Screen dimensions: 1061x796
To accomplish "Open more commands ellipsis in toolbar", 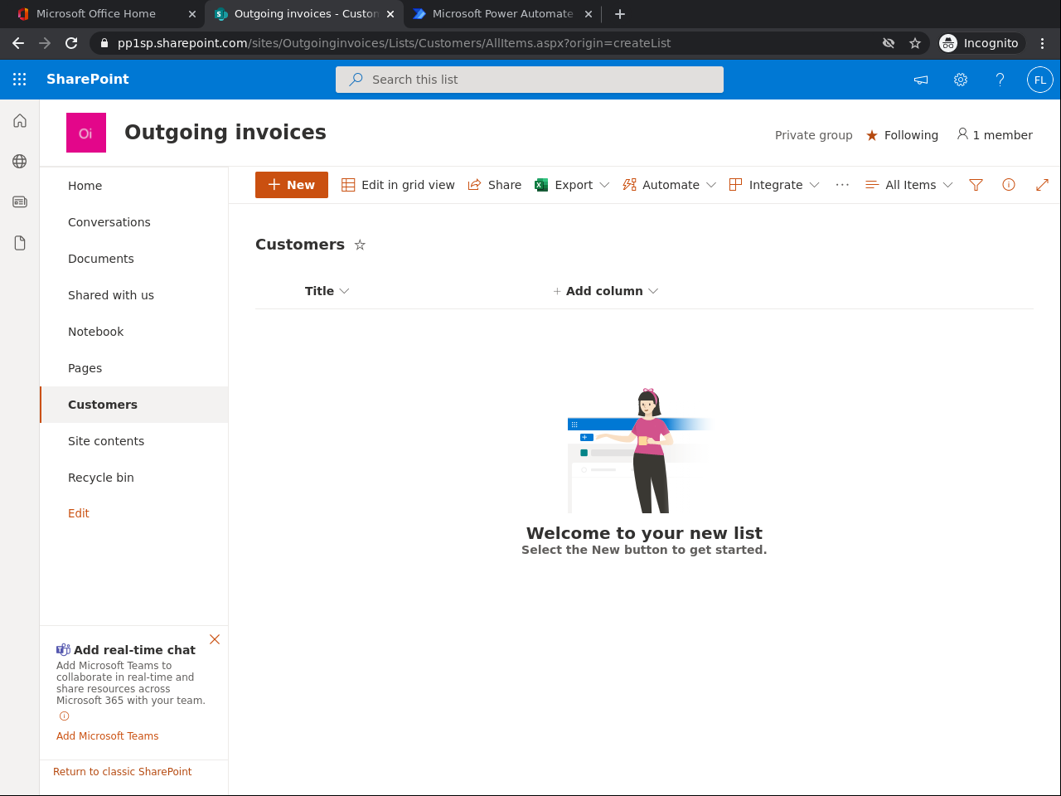I will pos(843,185).
